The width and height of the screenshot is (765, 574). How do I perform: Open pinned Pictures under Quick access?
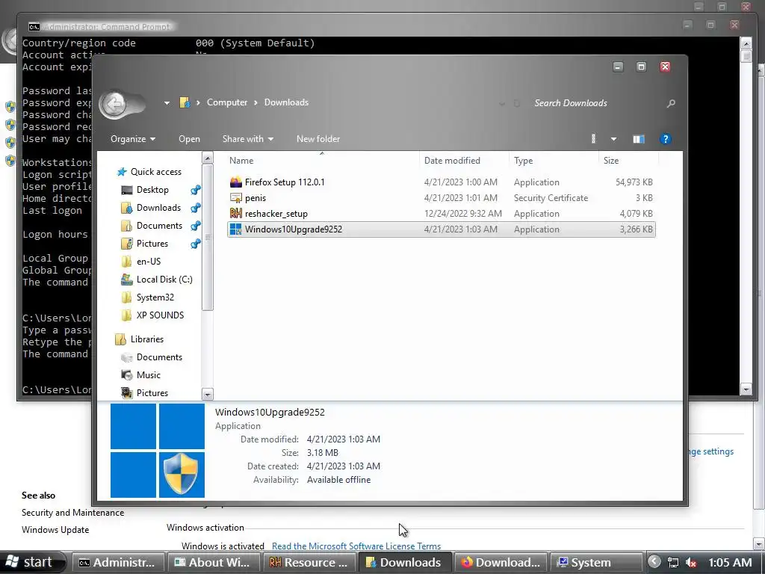tap(152, 244)
